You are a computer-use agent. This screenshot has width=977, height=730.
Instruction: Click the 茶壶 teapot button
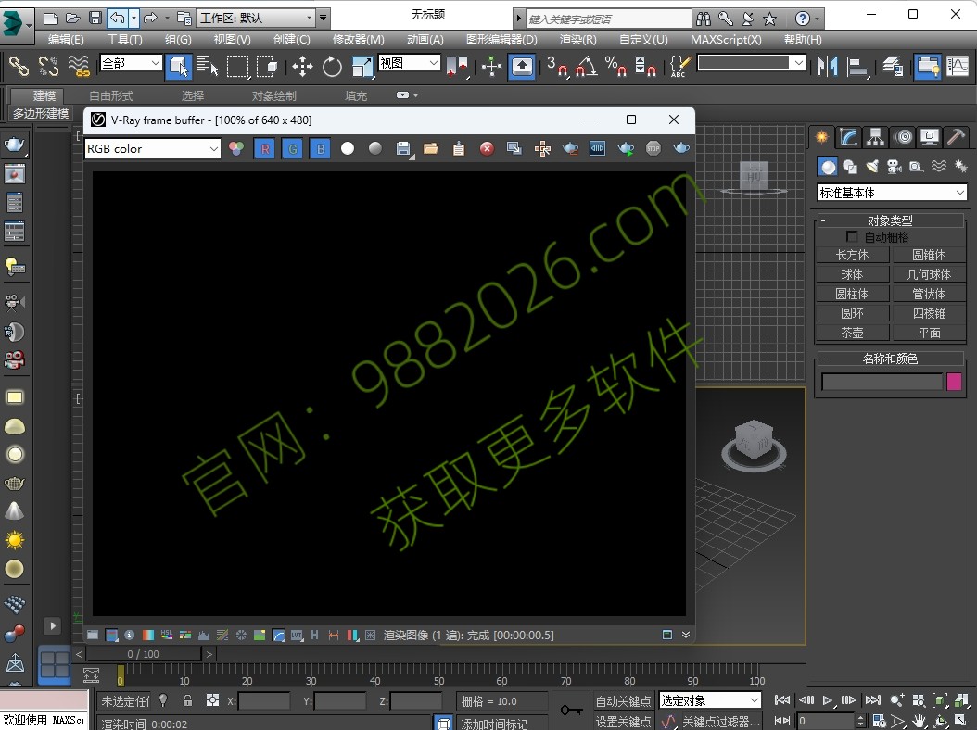click(x=853, y=333)
